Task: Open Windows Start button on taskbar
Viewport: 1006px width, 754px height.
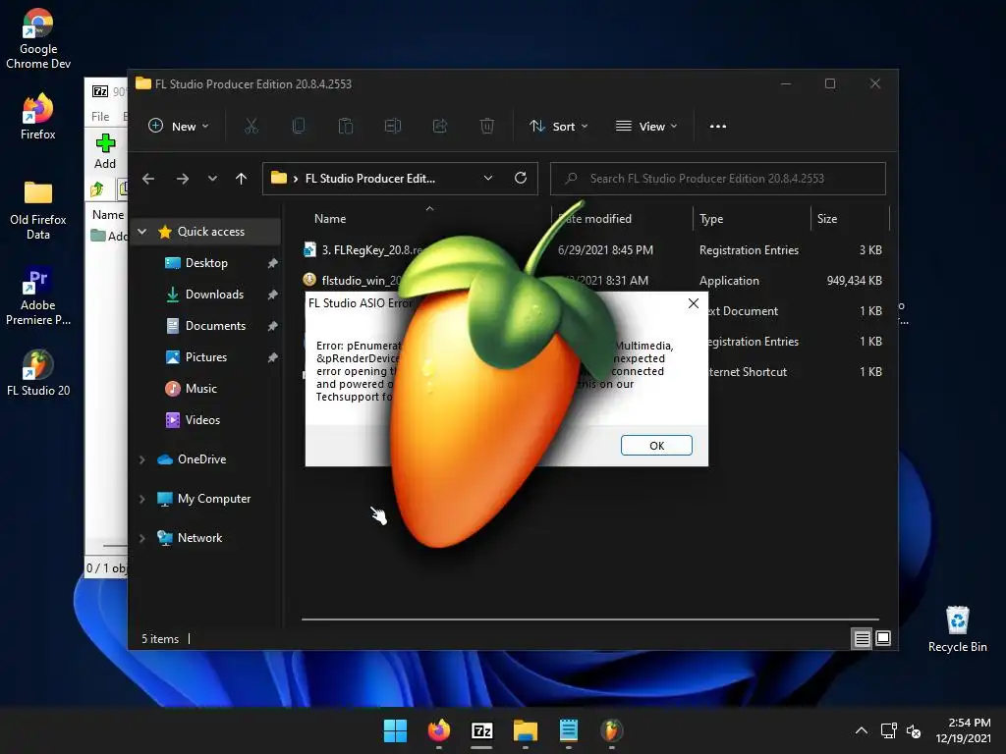Action: tap(395, 730)
